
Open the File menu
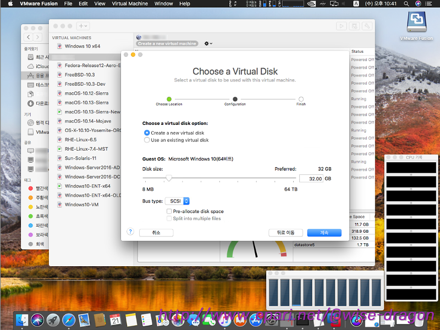click(x=68, y=4)
